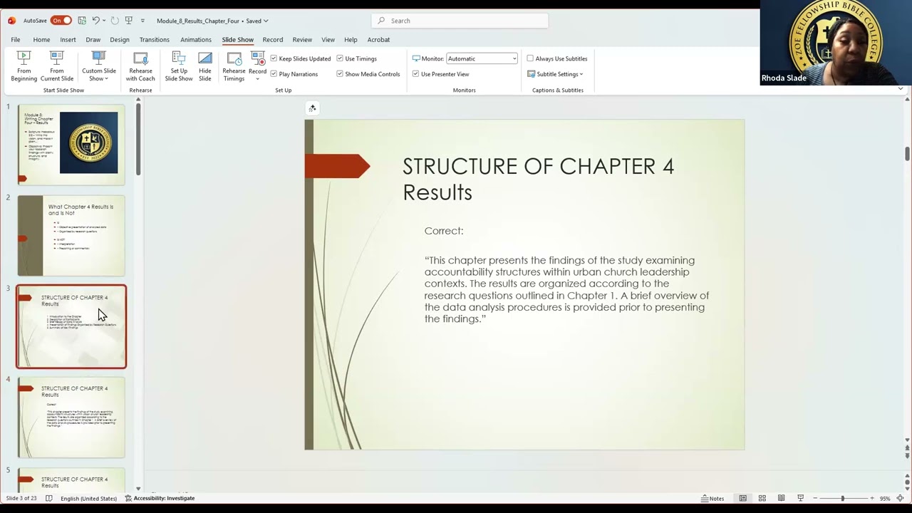Click the Redo button

click(x=115, y=21)
